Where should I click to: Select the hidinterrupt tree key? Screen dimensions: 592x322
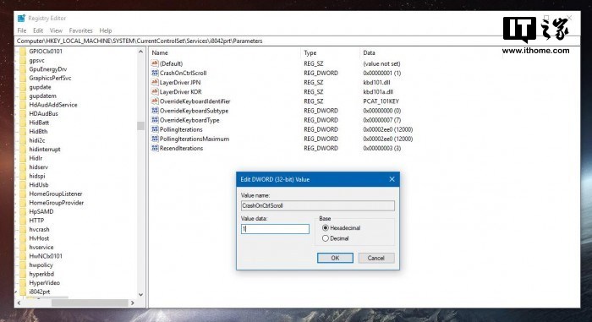45,150
